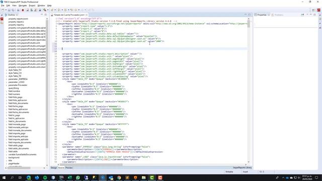The height and width of the screenshot is (181, 322).
Task: Select field importe_aplicado in the Outline
Action: pyautogui.click(x=18, y=139)
